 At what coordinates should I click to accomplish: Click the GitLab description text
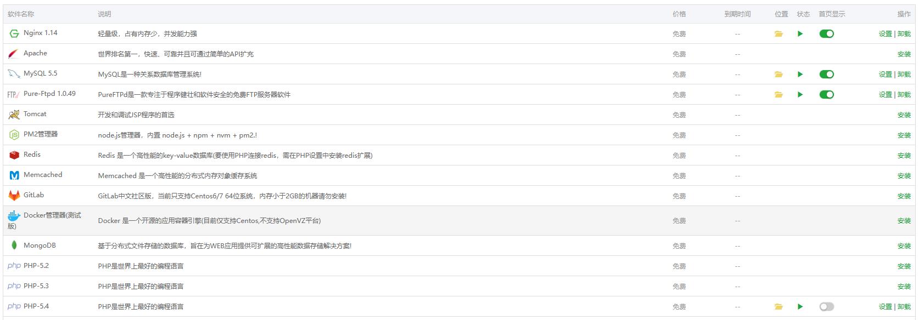(222, 196)
